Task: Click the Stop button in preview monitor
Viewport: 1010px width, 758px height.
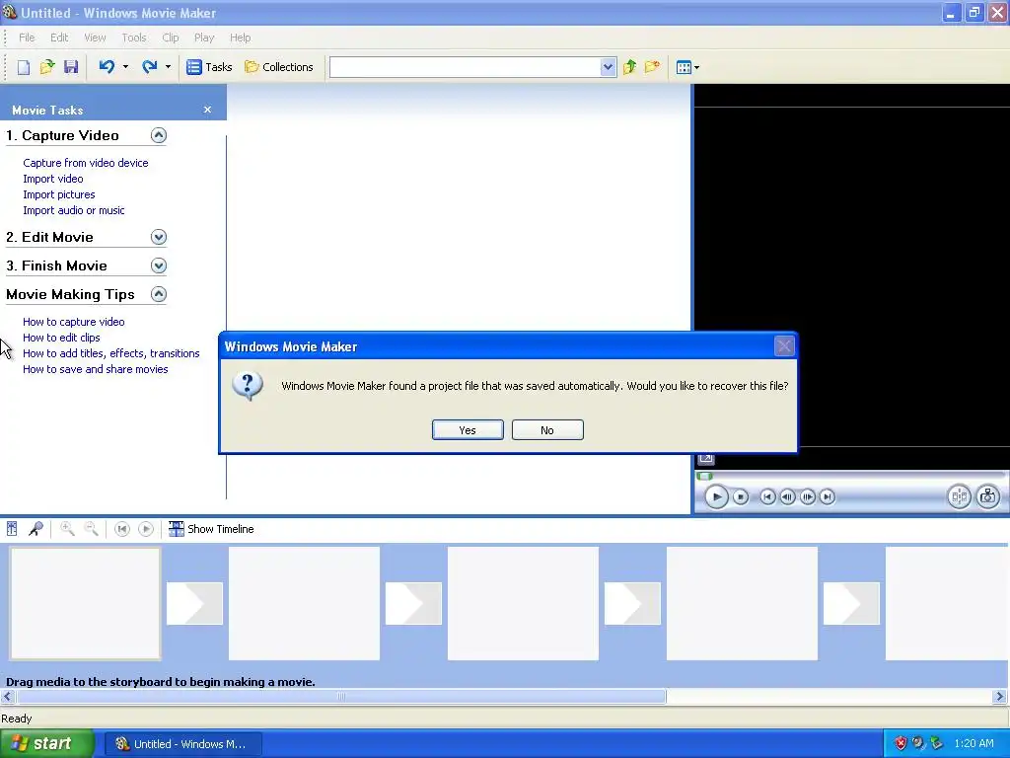Action: click(741, 497)
